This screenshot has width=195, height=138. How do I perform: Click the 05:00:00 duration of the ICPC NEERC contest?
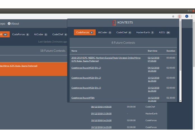point(171,58)
